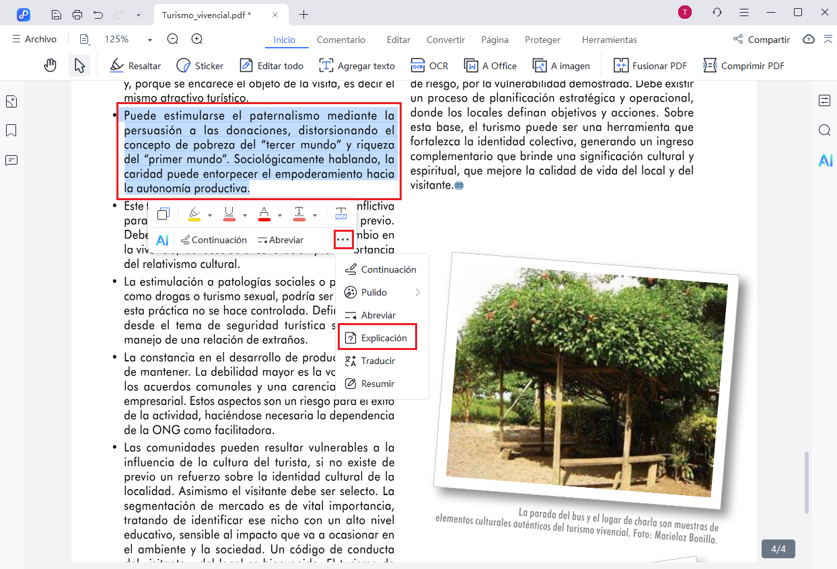
Task: Apply the red underline color
Action: [x=229, y=214]
